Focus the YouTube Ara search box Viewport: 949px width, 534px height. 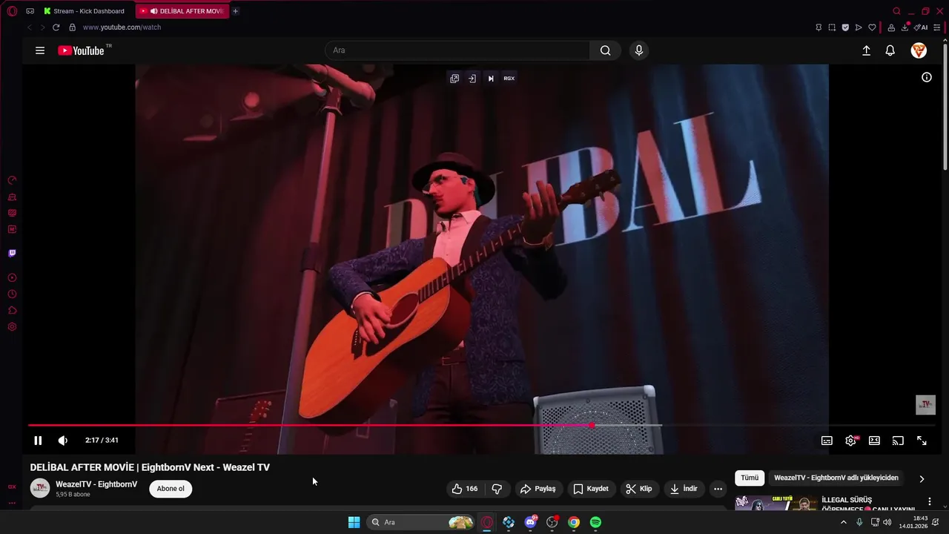pos(457,50)
